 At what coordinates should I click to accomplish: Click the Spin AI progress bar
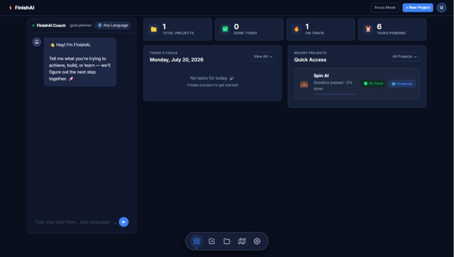pyautogui.click(x=335, y=94)
